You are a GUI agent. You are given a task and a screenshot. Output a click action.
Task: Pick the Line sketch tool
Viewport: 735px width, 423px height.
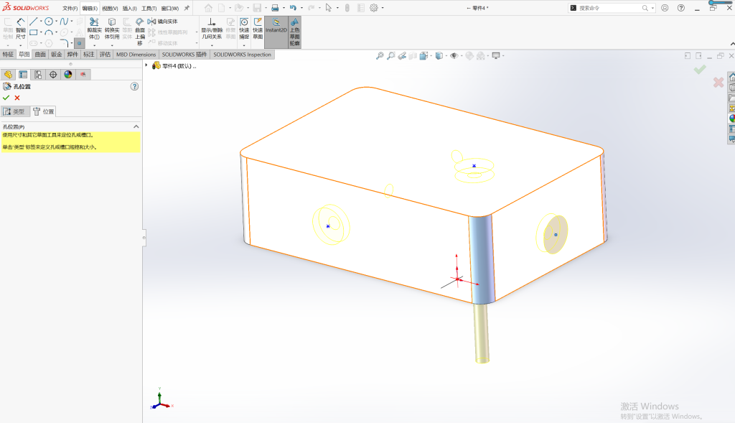click(x=33, y=22)
